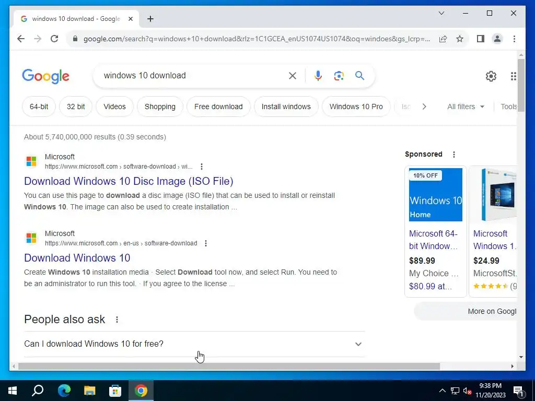Apply the Windows 10 Pro filter chip

pos(356,107)
